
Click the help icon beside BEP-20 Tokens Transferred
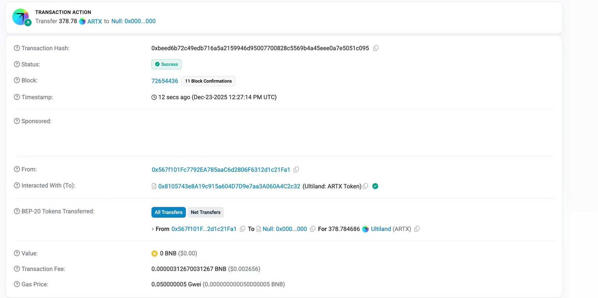(17, 211)
